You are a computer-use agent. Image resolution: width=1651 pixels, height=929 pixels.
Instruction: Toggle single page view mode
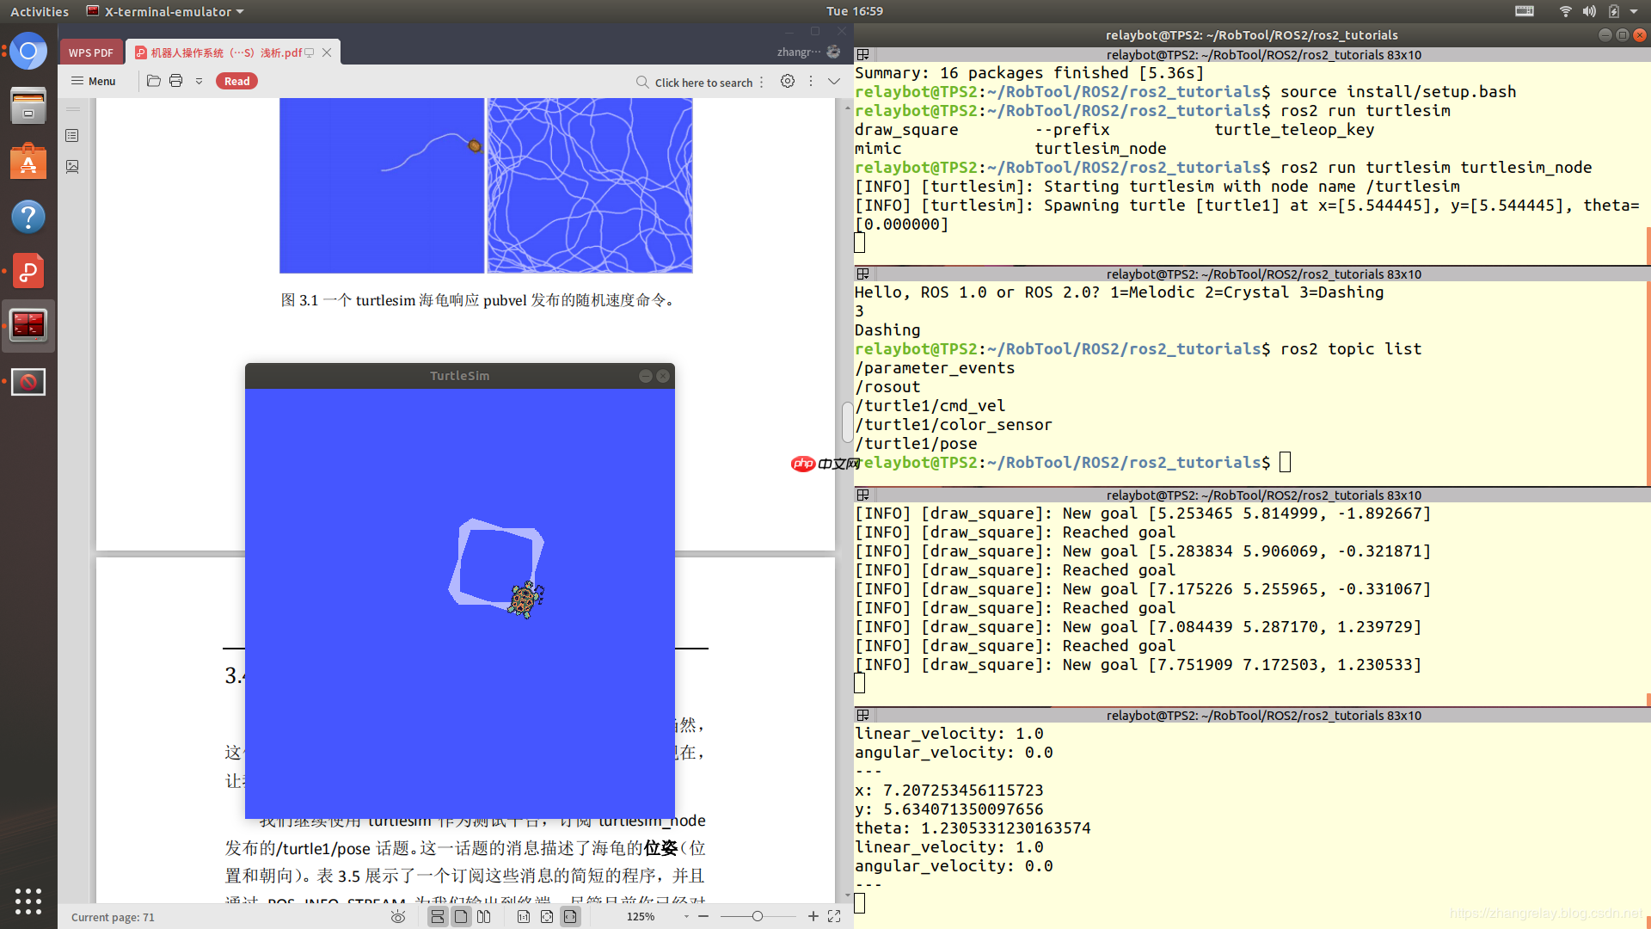(x=461, y=917)
